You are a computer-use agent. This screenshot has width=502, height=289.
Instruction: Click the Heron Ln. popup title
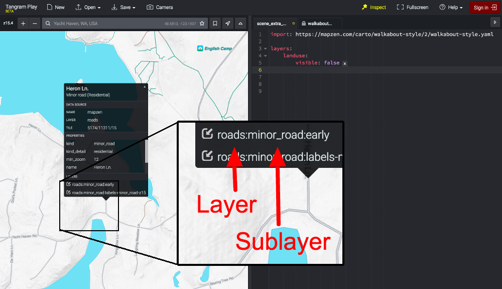(x=77, y=88)
